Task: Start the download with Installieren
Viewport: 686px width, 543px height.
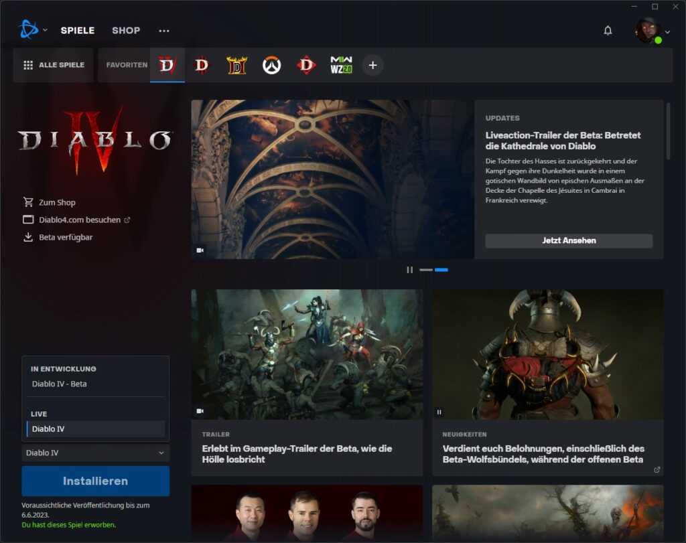Action: click(x=95, y=481)
